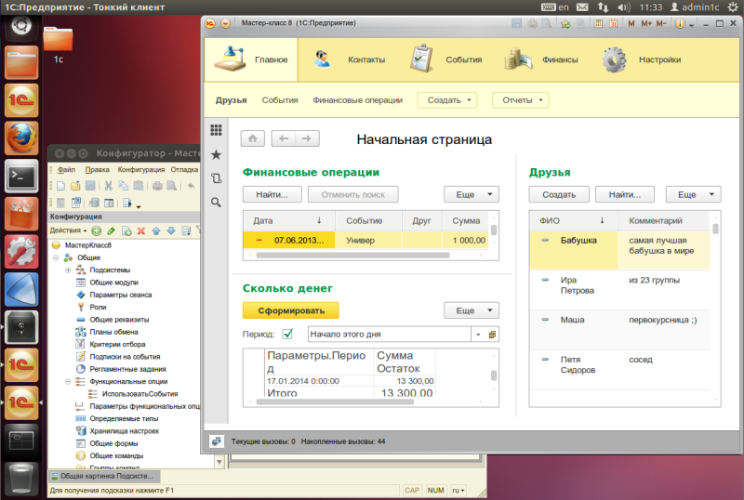
Task: Expand the Отчеты dropdown
Action: 520,100
